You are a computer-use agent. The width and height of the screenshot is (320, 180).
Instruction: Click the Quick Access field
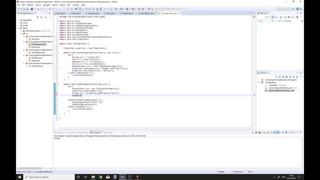click(282, 9)
